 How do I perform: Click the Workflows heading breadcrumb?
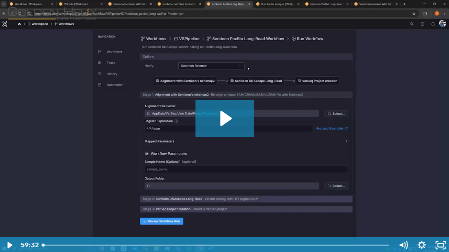tap(154, 39)
